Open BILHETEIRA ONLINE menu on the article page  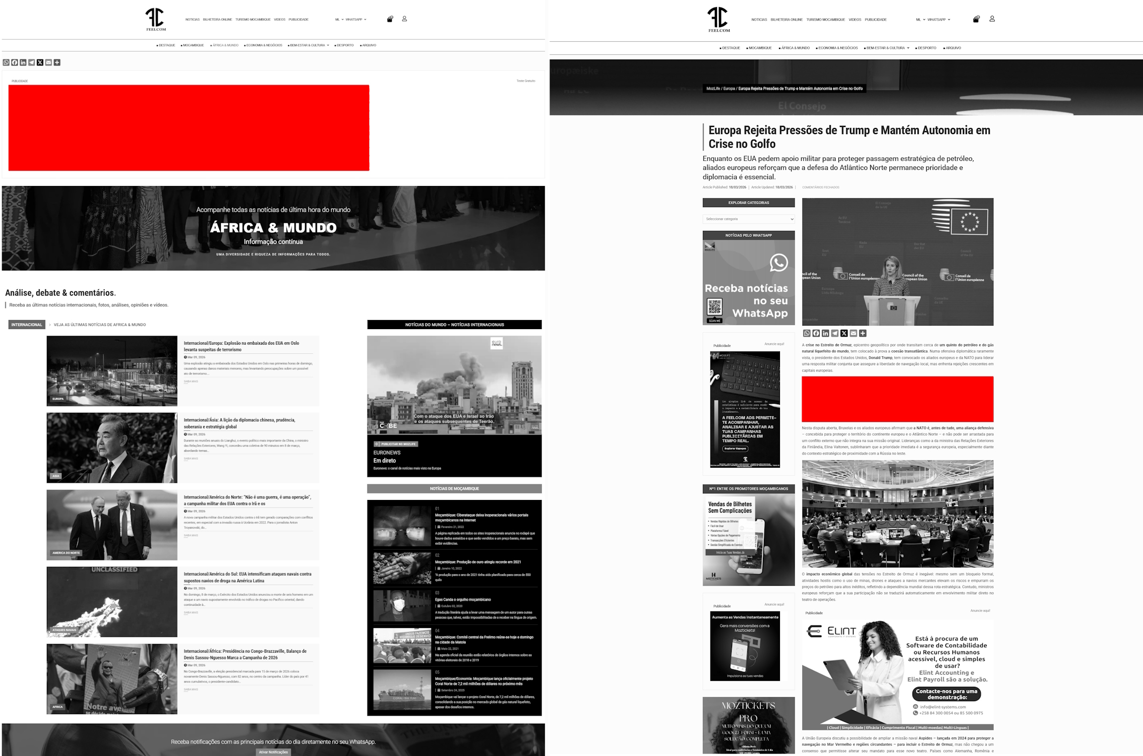tap(786, 20)
